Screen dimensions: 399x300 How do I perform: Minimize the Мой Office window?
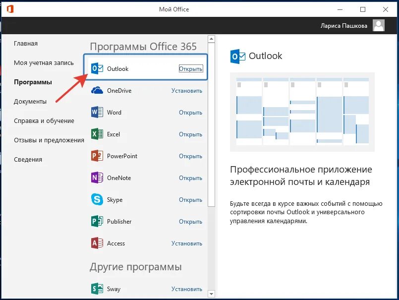pos(340,9)
